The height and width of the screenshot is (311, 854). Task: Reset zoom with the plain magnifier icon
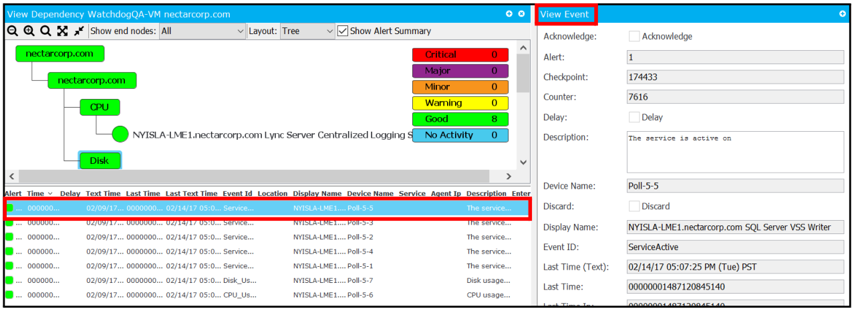(x=45, y=31)
